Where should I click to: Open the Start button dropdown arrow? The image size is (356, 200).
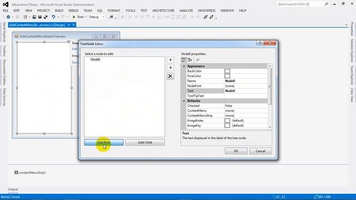(x=86, y=17)
